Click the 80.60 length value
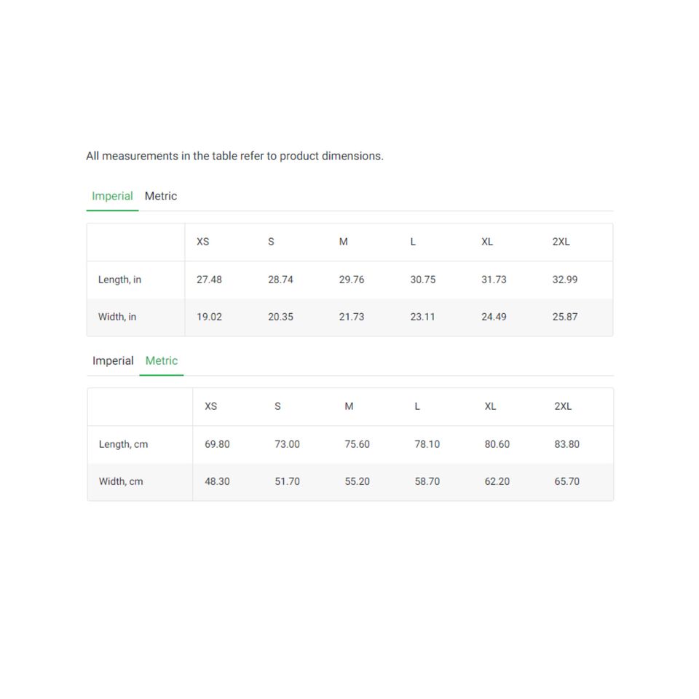 (x=497, y=444)
